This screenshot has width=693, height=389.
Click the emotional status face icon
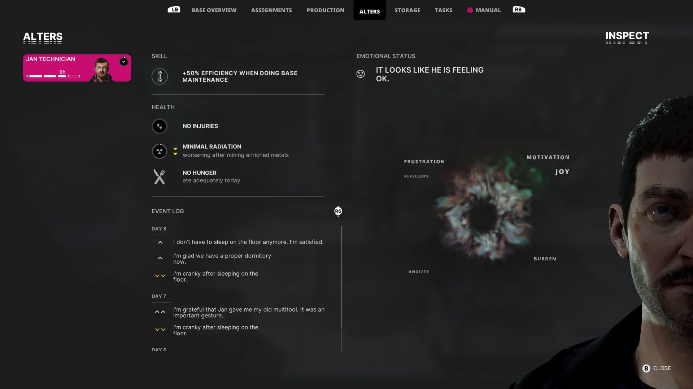(361, 74)
